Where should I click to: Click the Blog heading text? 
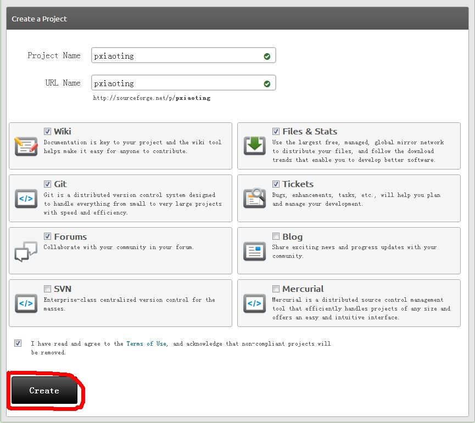pyautogui.click(x=292, y=236)
